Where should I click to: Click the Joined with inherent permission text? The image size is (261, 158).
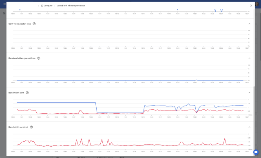pos(71,6)
